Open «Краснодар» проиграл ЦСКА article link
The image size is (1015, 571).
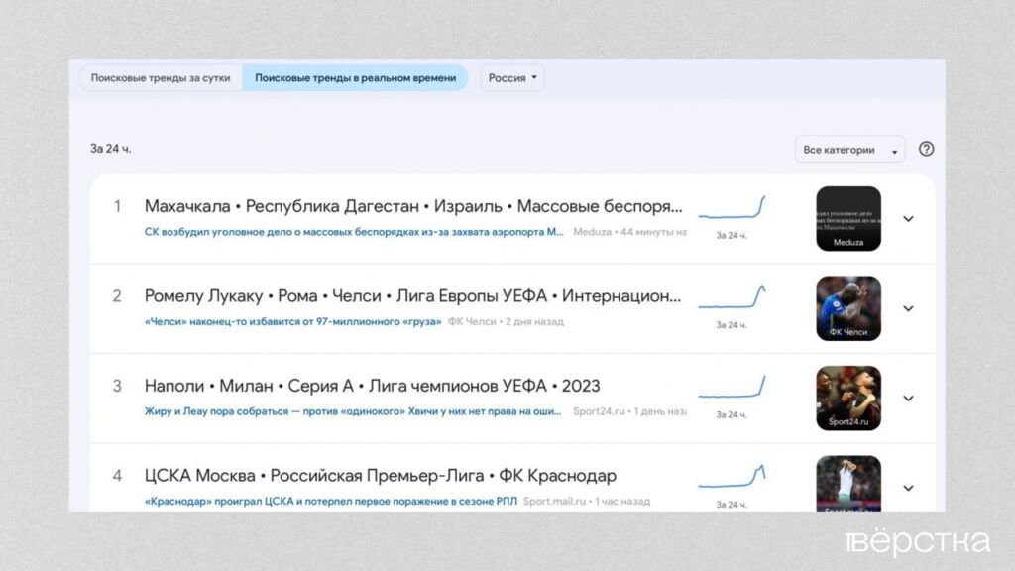[x=330, y=502]
